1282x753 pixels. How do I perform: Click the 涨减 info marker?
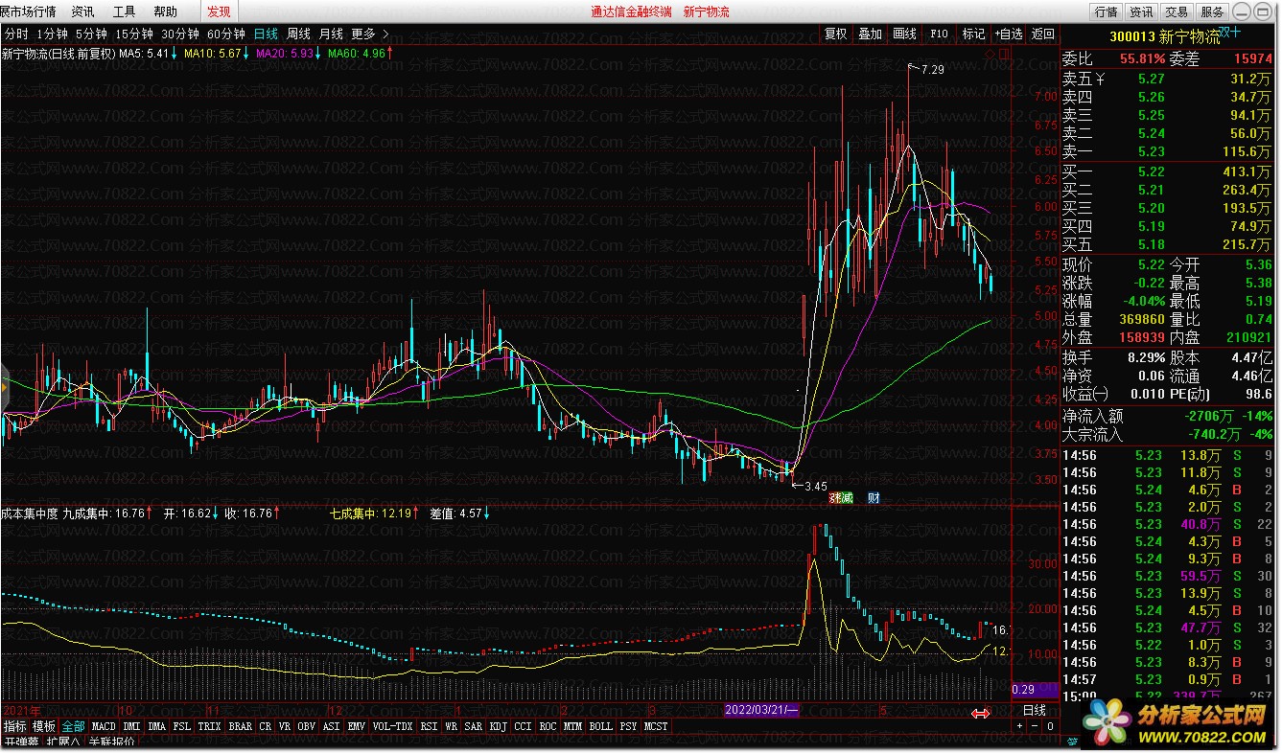pyautogui.click(x=841, y=498)
